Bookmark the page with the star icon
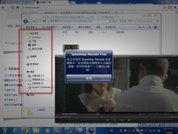This screenshot has width=178, height=134. [164, 7]
